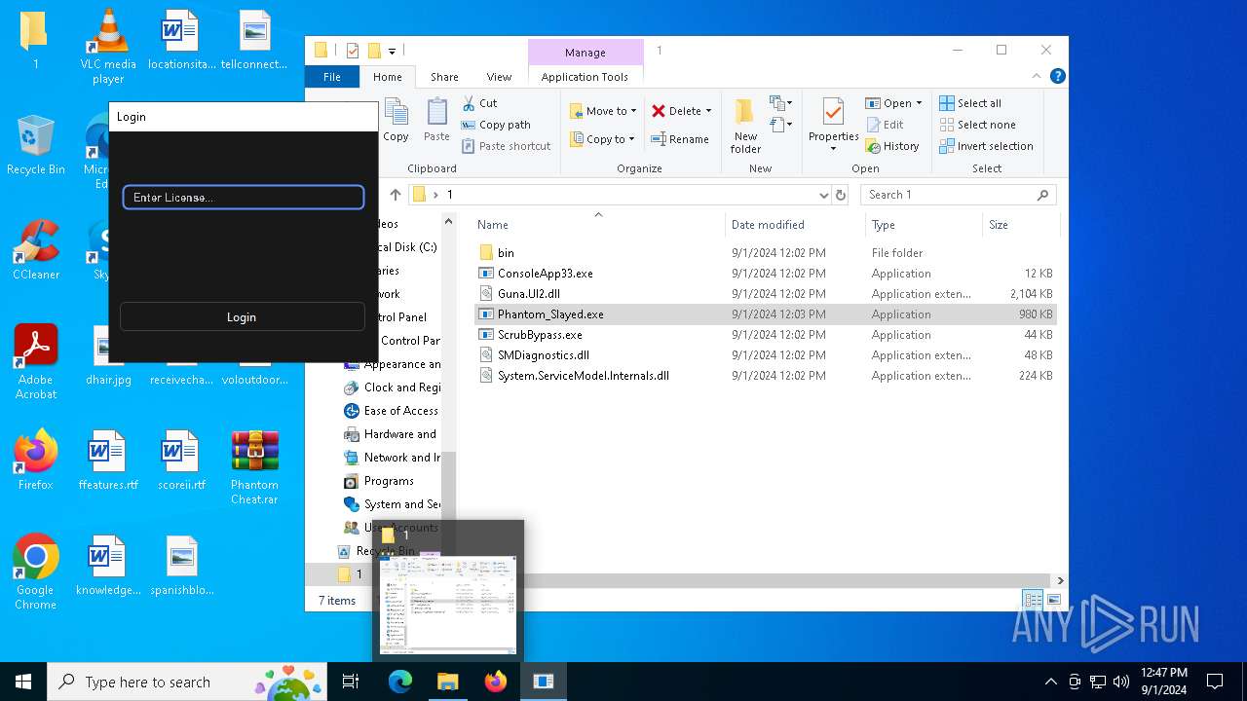Image resolution: width=1247 pixels, height=701 pixels.
Task: Open Phantom Cheat.rar archive on desktop
Action: click(x=254, y=467)
